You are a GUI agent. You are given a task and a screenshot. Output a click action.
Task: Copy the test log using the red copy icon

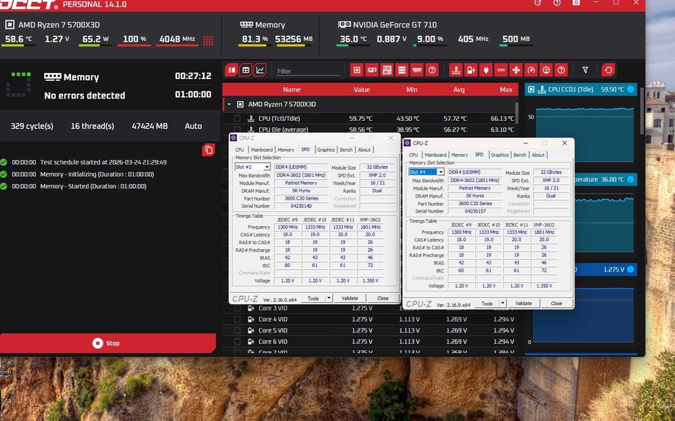pyautogui.click(x=209, y=150)
